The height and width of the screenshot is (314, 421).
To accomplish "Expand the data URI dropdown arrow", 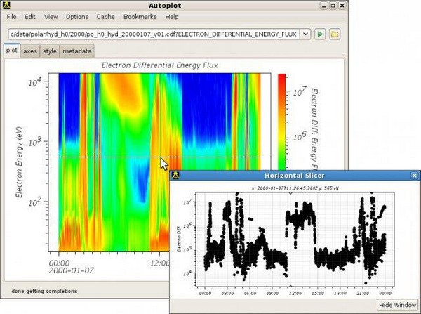I will (305, 34).
